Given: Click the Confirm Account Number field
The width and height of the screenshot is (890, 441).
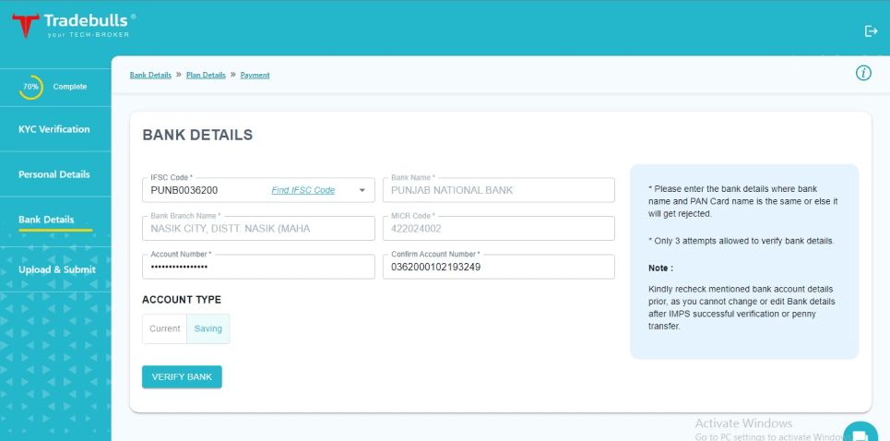Looking at the screenshot, I should click(498, 268).
